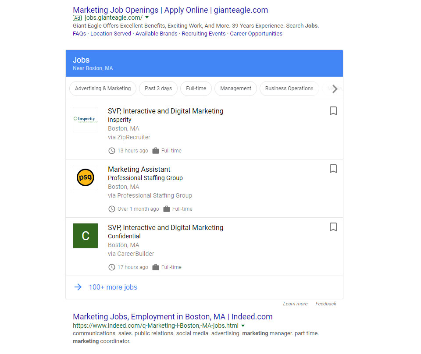421x354 pixels.
Task: Open the Location Served sitelink
Action: [111, 34]
